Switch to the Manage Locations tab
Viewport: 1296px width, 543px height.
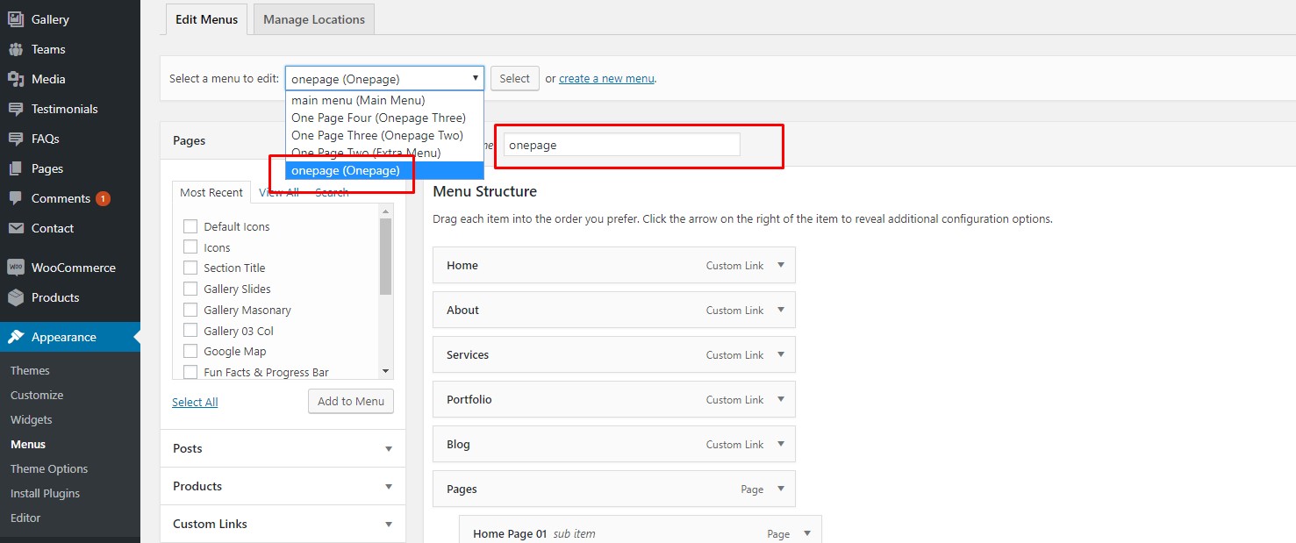point(313,19)
